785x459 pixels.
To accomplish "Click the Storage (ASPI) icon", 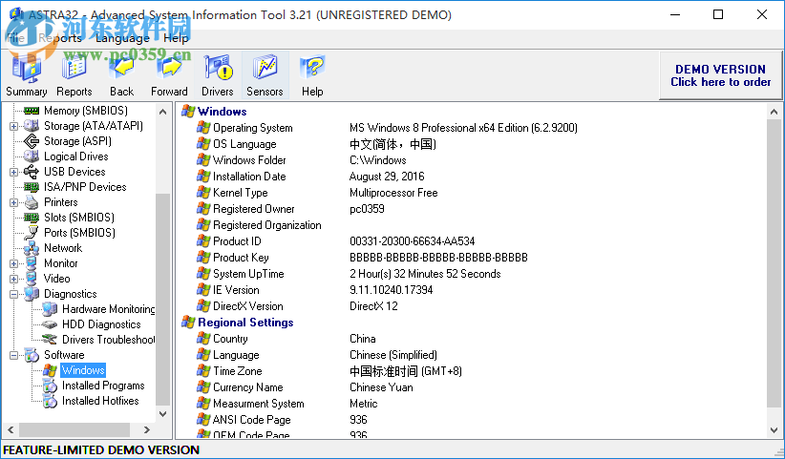I will pyautogui.click(x=32, y=141).
